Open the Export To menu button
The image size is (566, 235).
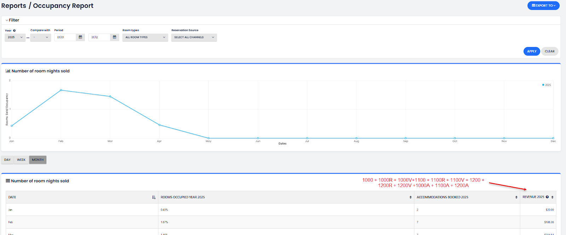point(543,6)
